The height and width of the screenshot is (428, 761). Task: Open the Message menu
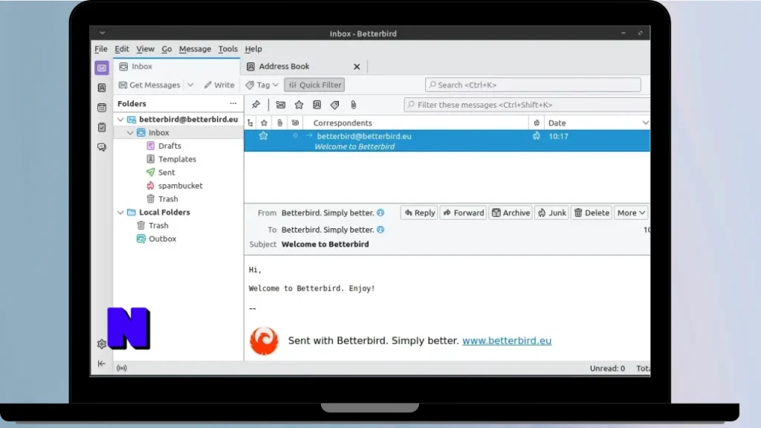click(x=195, y=49)
